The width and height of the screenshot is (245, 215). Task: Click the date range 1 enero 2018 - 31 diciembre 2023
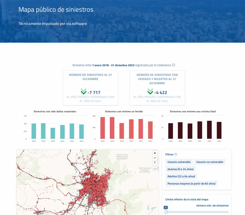[113, 65]
